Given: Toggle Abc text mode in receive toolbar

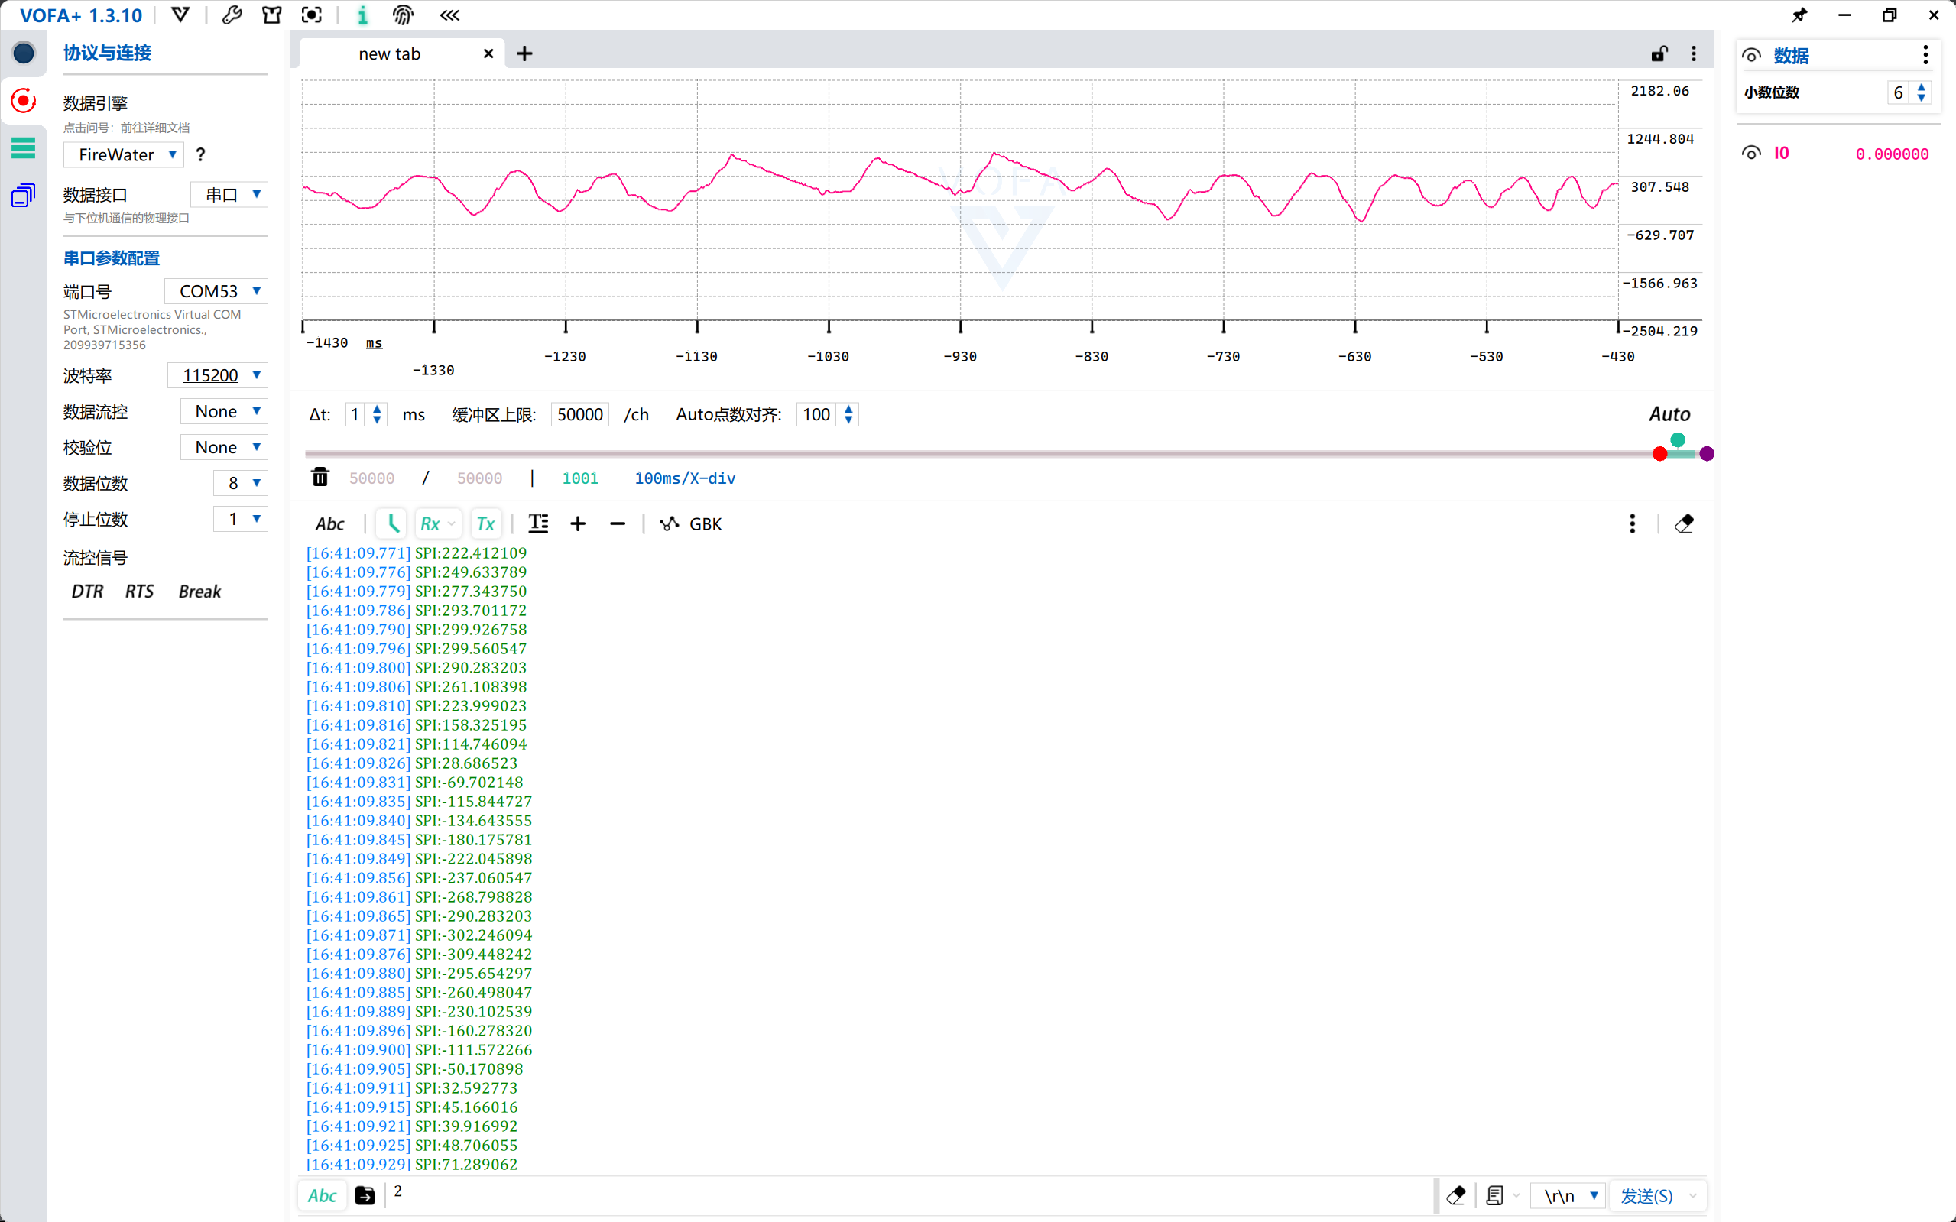Looking at the screenshot, I should (x=329, y=523).
